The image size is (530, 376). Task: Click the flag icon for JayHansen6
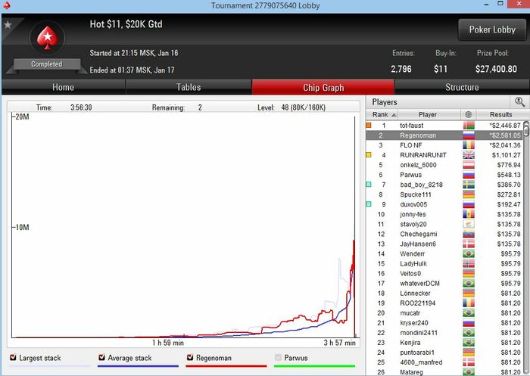point(469,244)
